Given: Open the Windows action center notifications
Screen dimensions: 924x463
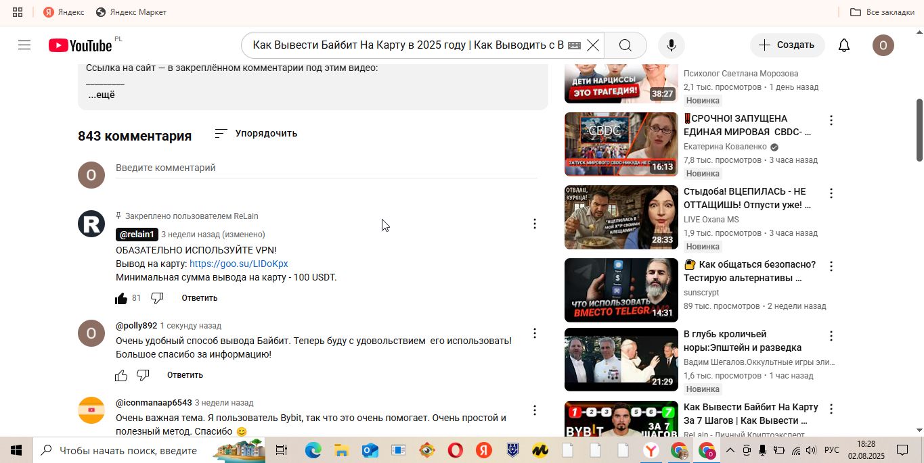Looking at the screenshot, I should (902, 450).
